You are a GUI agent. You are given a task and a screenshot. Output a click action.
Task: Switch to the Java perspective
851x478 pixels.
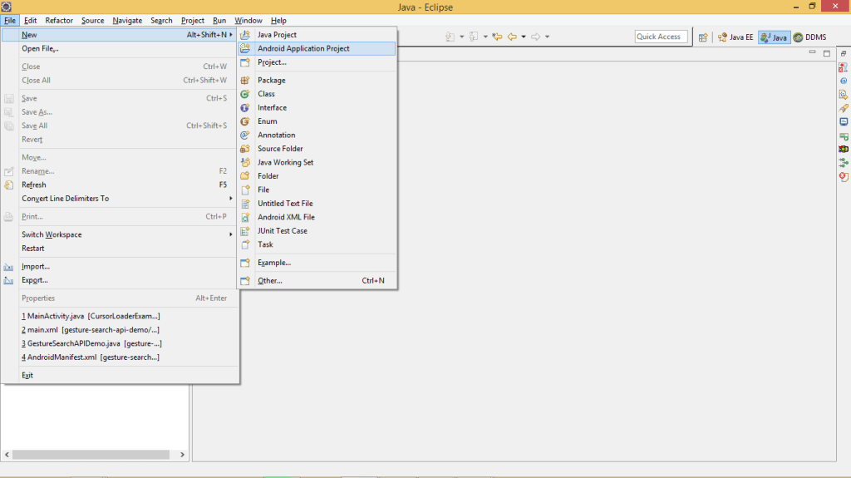[774, 37]
